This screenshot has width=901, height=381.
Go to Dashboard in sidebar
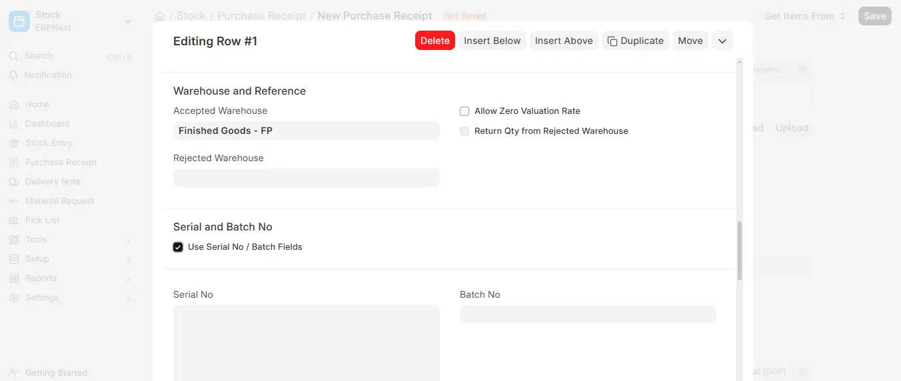pos(47,124)
